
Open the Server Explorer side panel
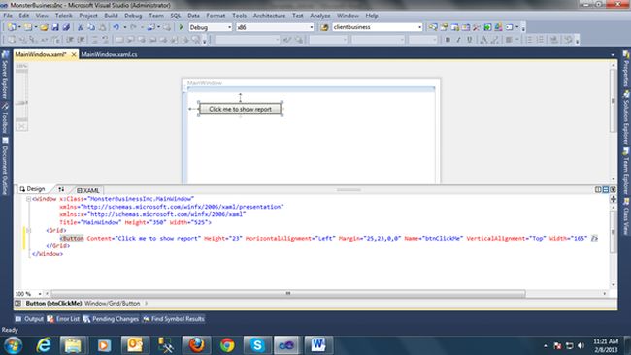coord(5,75)
